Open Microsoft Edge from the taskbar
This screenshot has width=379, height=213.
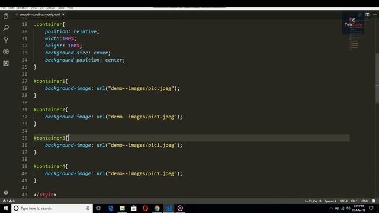click(111, 208)
